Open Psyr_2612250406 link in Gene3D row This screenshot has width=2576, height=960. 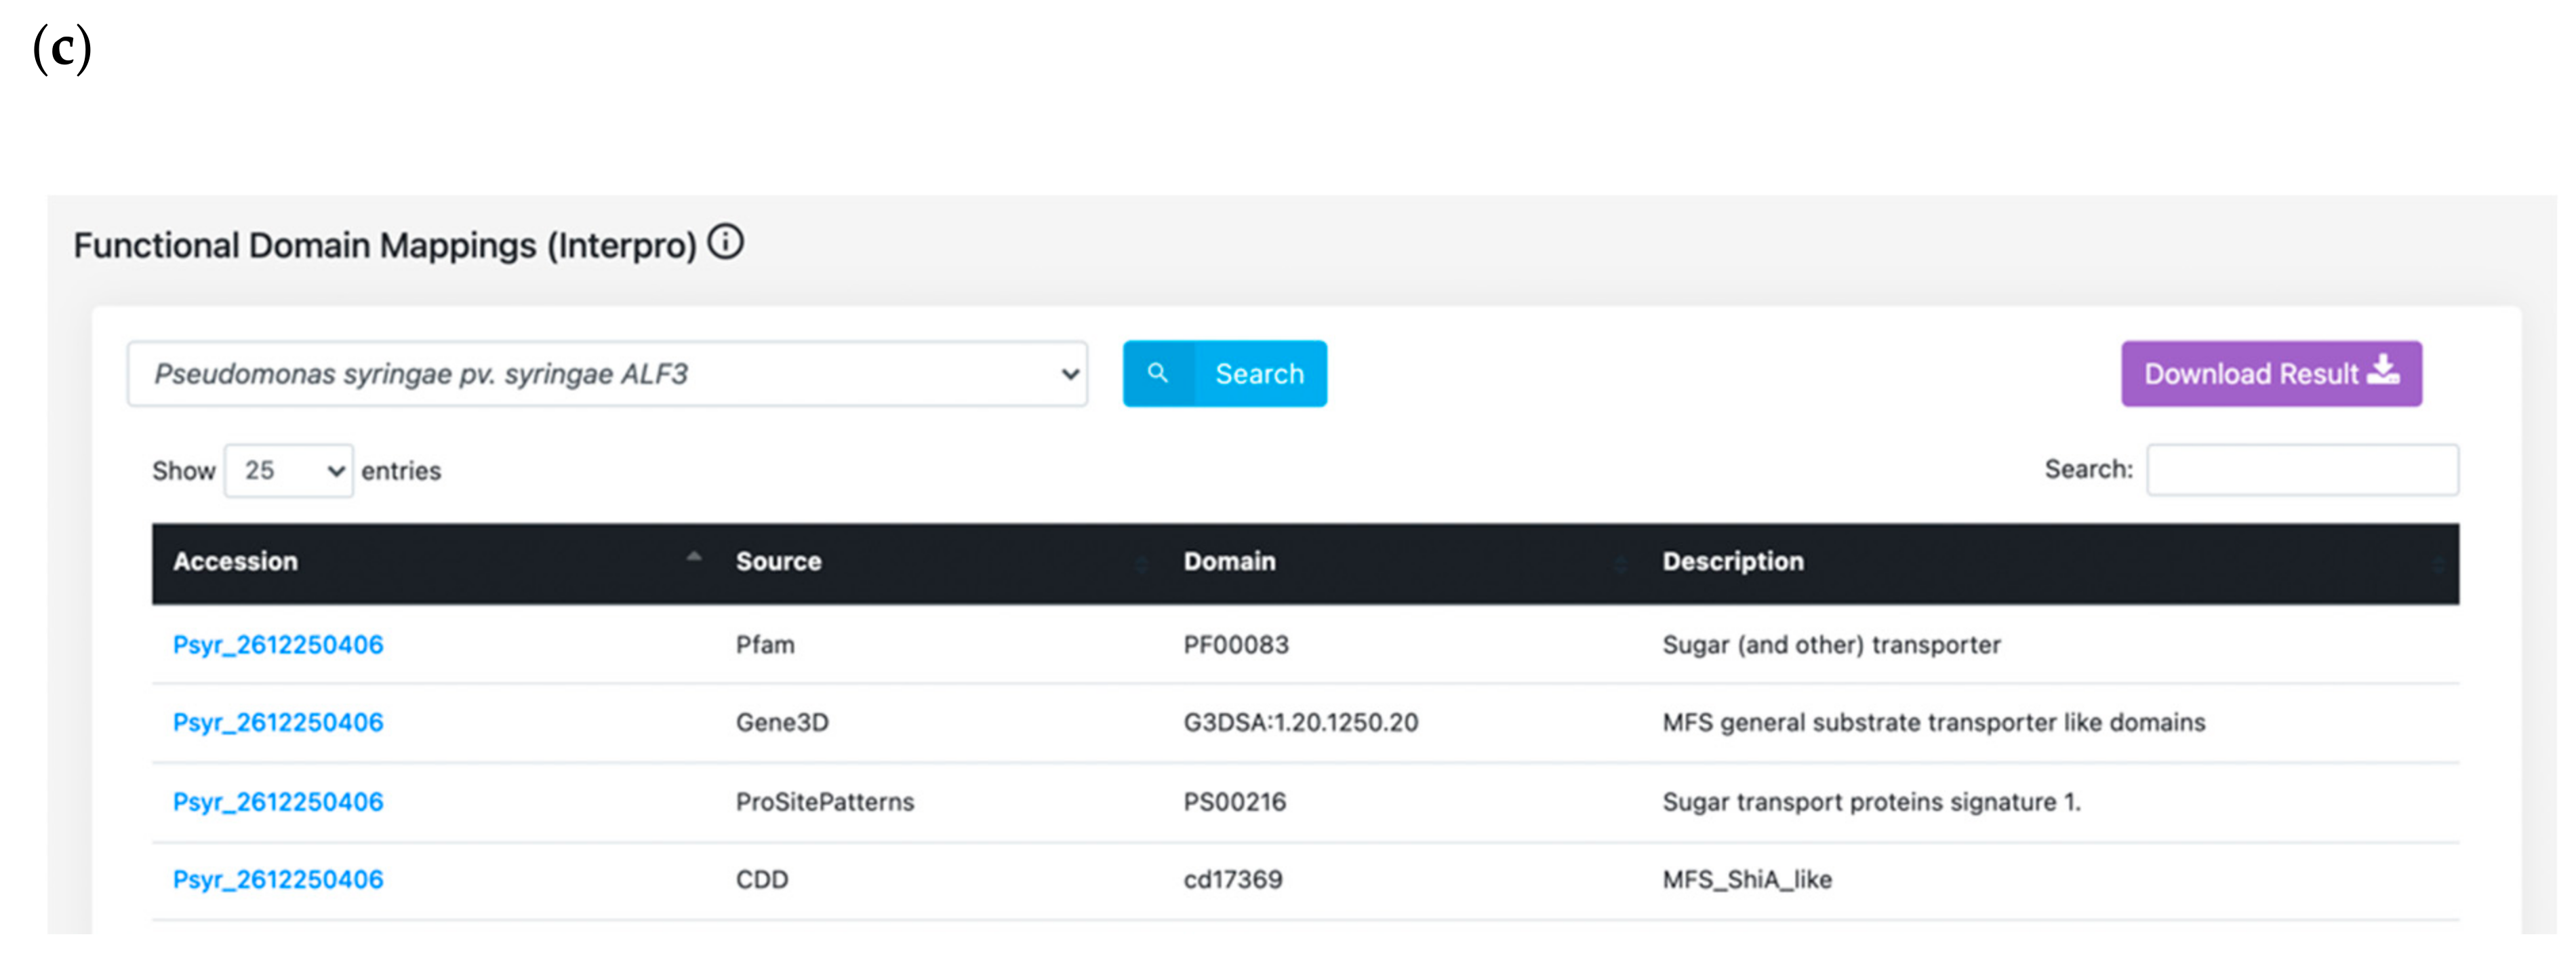pyautogui.click(x=278, y=722)
